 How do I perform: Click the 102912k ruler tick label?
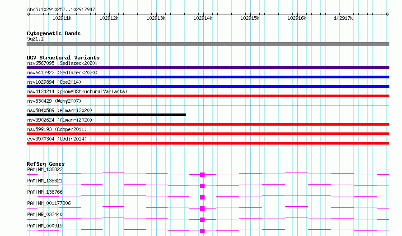109,18
